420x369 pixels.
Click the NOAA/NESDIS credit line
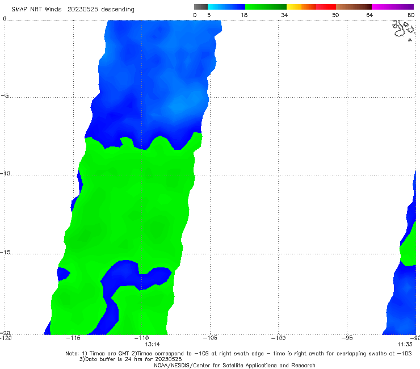coord(234,365)
